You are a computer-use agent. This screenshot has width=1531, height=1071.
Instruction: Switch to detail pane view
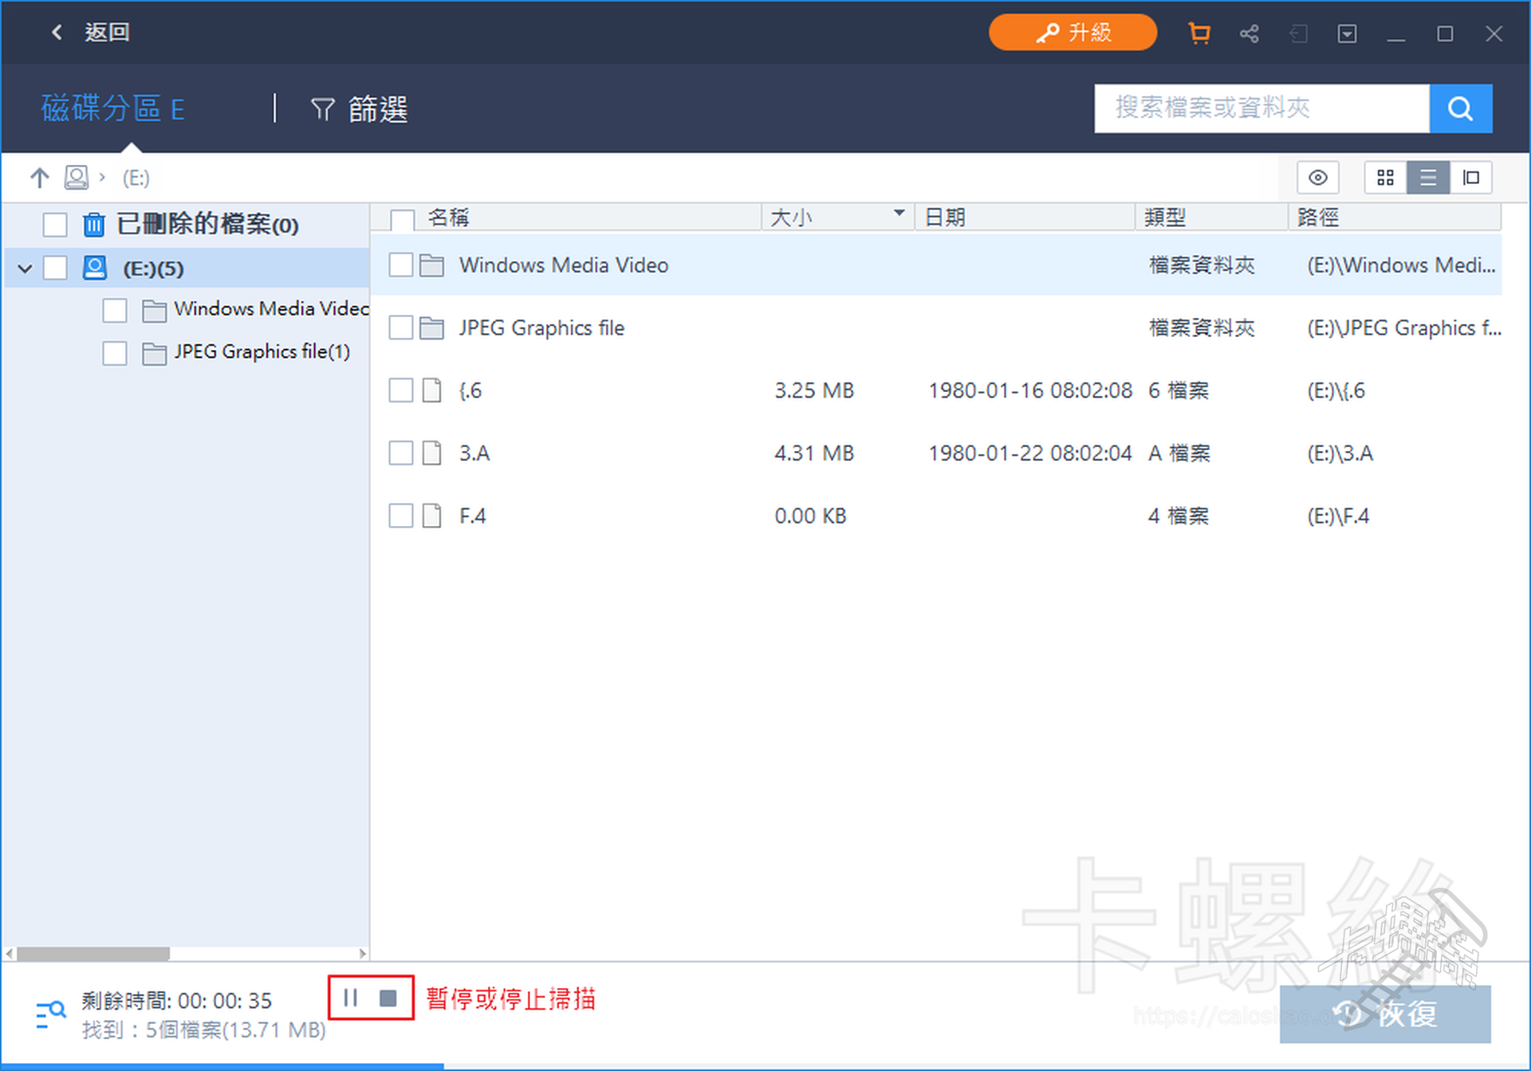[x=1471, y=178]
